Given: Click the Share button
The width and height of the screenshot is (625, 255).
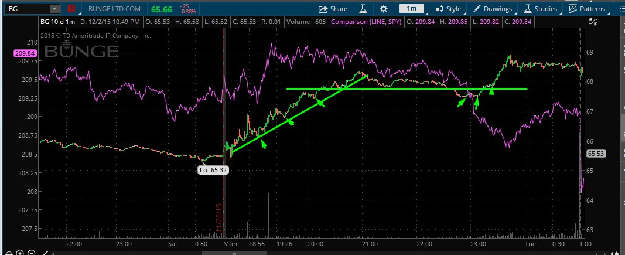Looking at the screenshot, I should (x=333, y=9).
